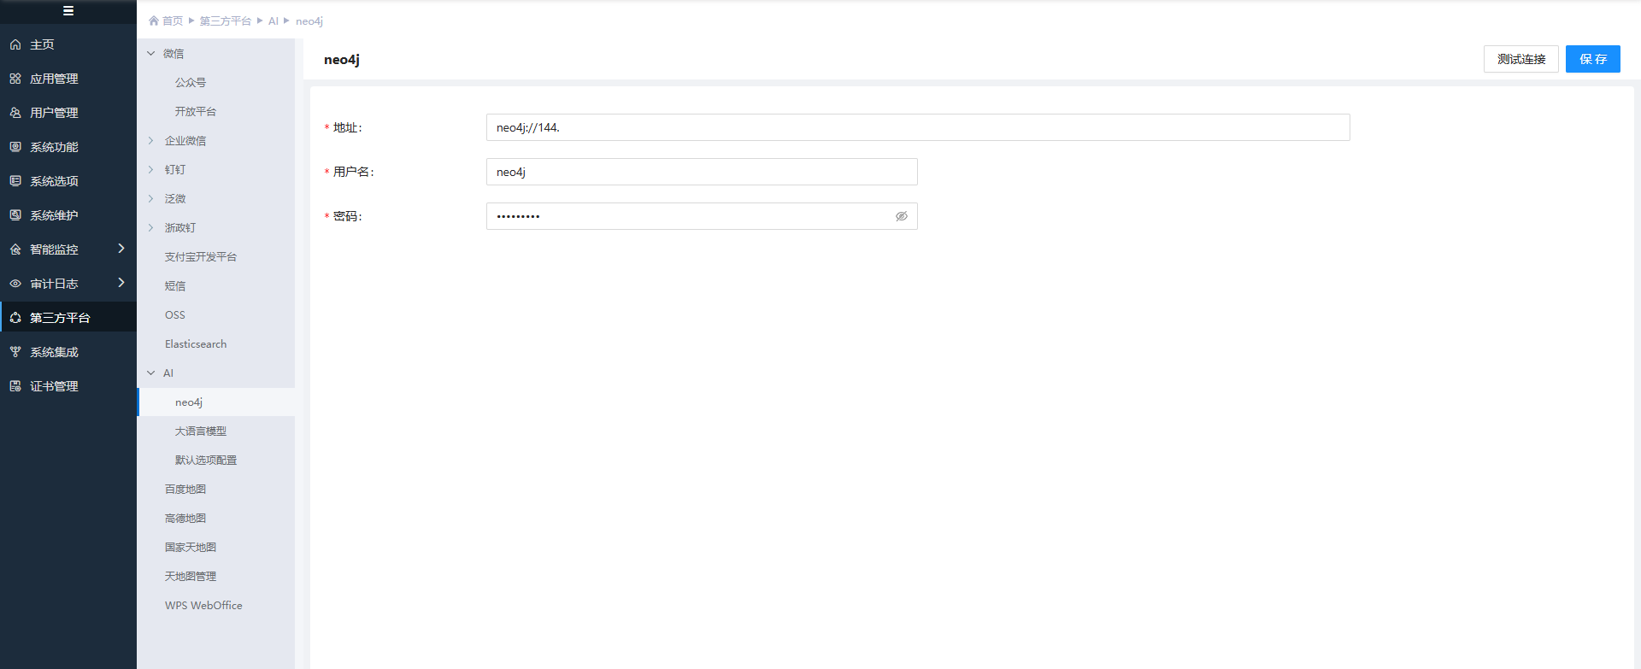The width and height of the screenshot is (1641, 669).
Task: Open 应用管理 from the sidebar
Action: tap(54, 79)
